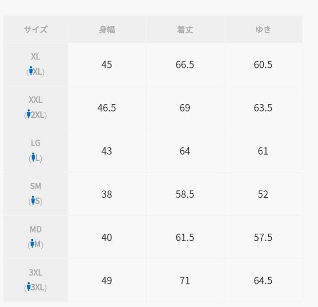Click the LG size row label
This screenshot has height=307, width=318.
click(36, 143)
